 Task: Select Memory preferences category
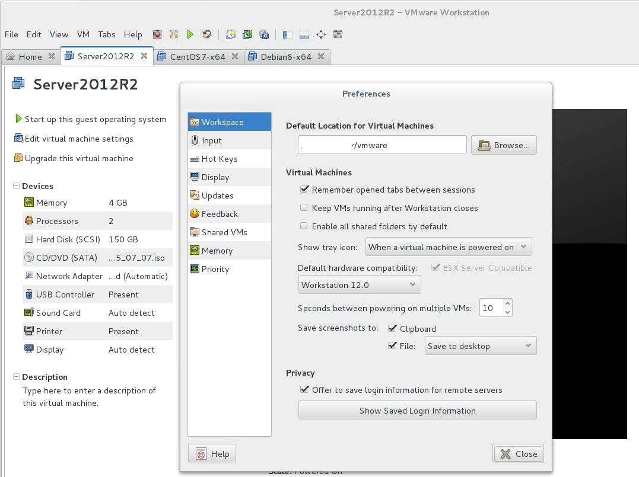230,250
